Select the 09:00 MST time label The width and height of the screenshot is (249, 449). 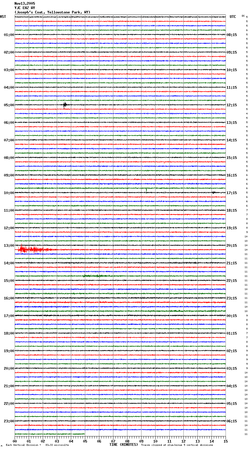point(9,175)
